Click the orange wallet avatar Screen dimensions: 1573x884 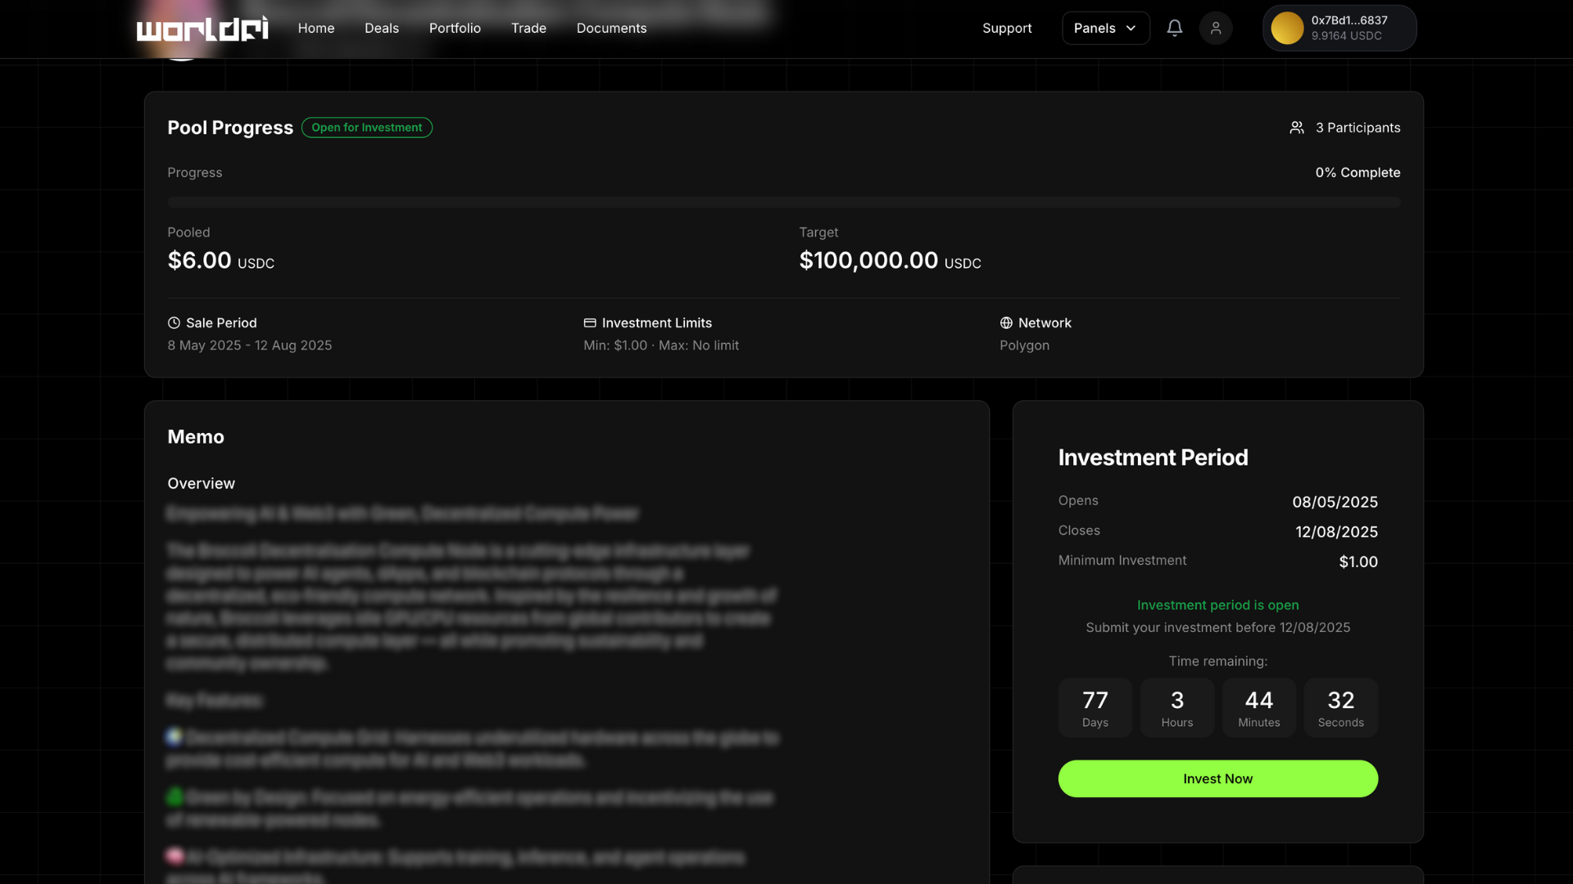click(x=1286, y=28)
